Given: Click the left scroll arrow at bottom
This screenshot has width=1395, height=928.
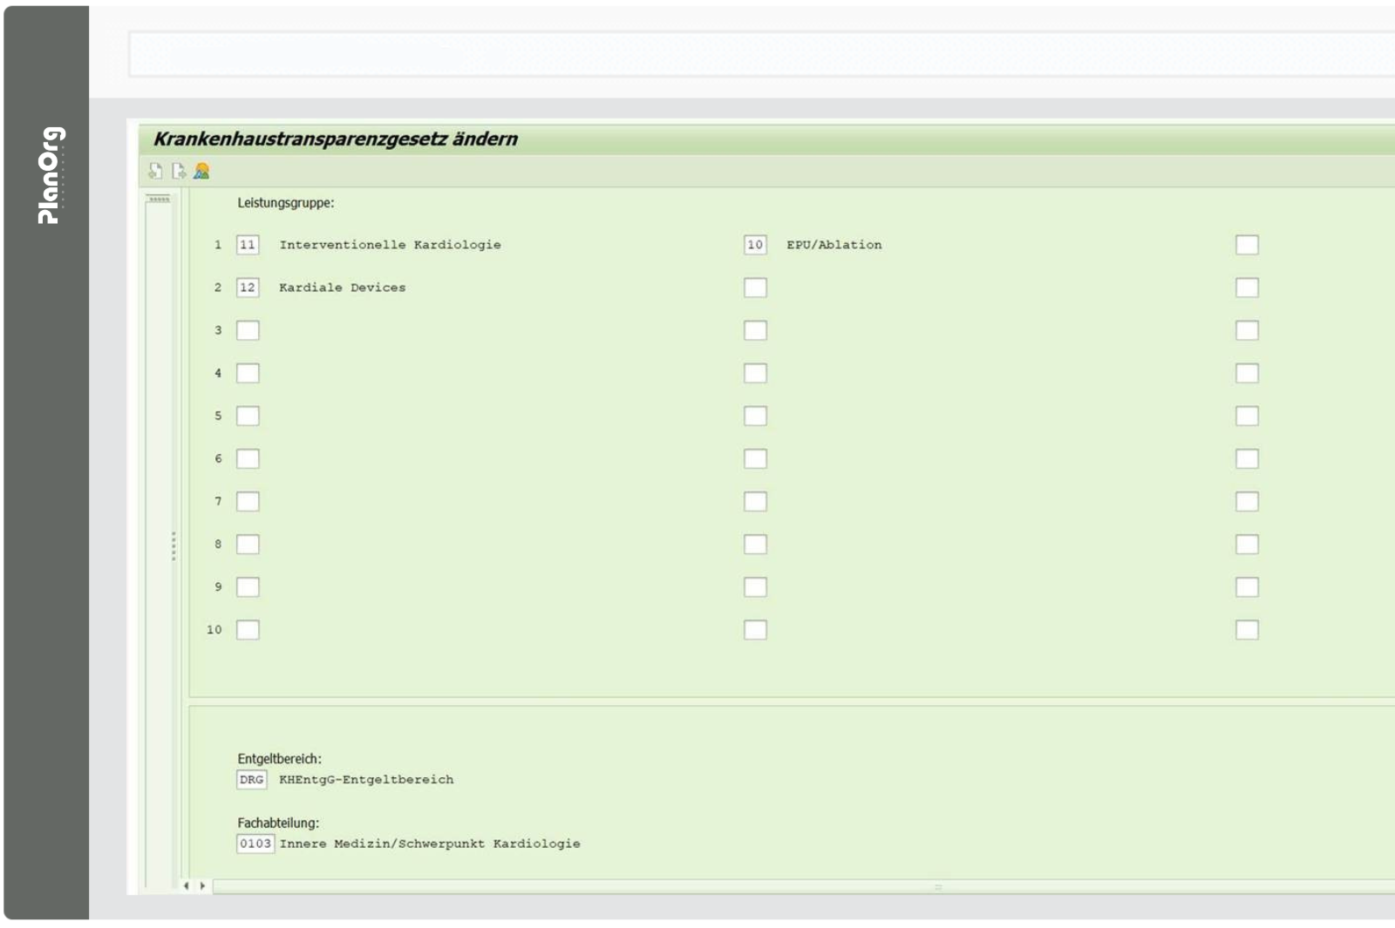Looking at the screenshot, I should (186, 885).
